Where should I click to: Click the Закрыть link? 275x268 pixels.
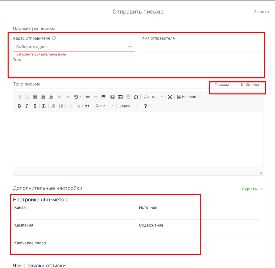pyautogui.click(x=262, y=12)
